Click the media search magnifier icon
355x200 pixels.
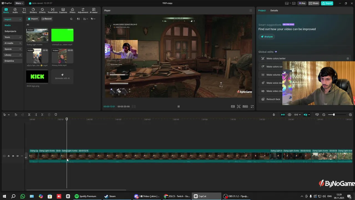coord(71,19)
